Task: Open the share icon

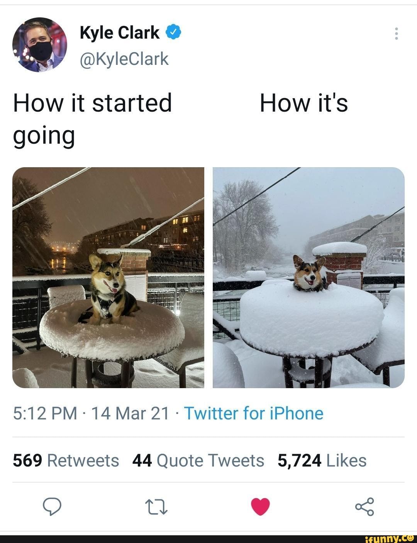Action: pos(364,507)
